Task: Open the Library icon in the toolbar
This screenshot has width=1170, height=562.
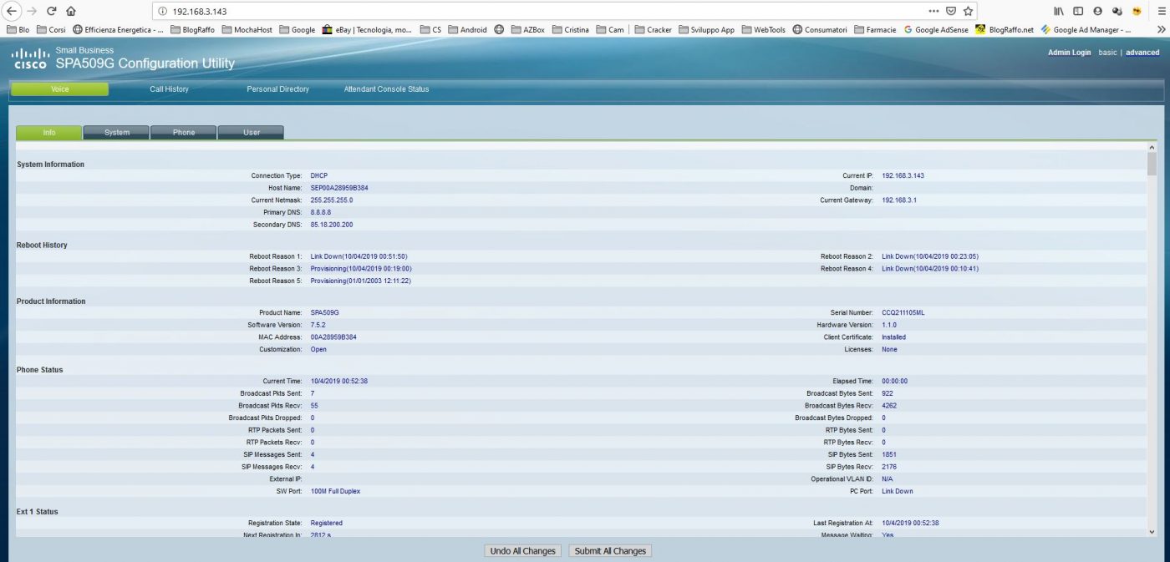Action: [x=1059, y=12]
